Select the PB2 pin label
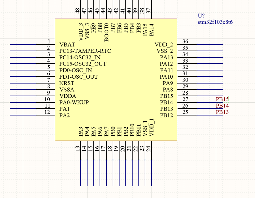Screen dimensions: 255x198 (126, 131)
